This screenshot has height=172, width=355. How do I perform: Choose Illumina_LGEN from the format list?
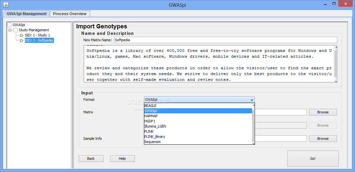[198, 126]
